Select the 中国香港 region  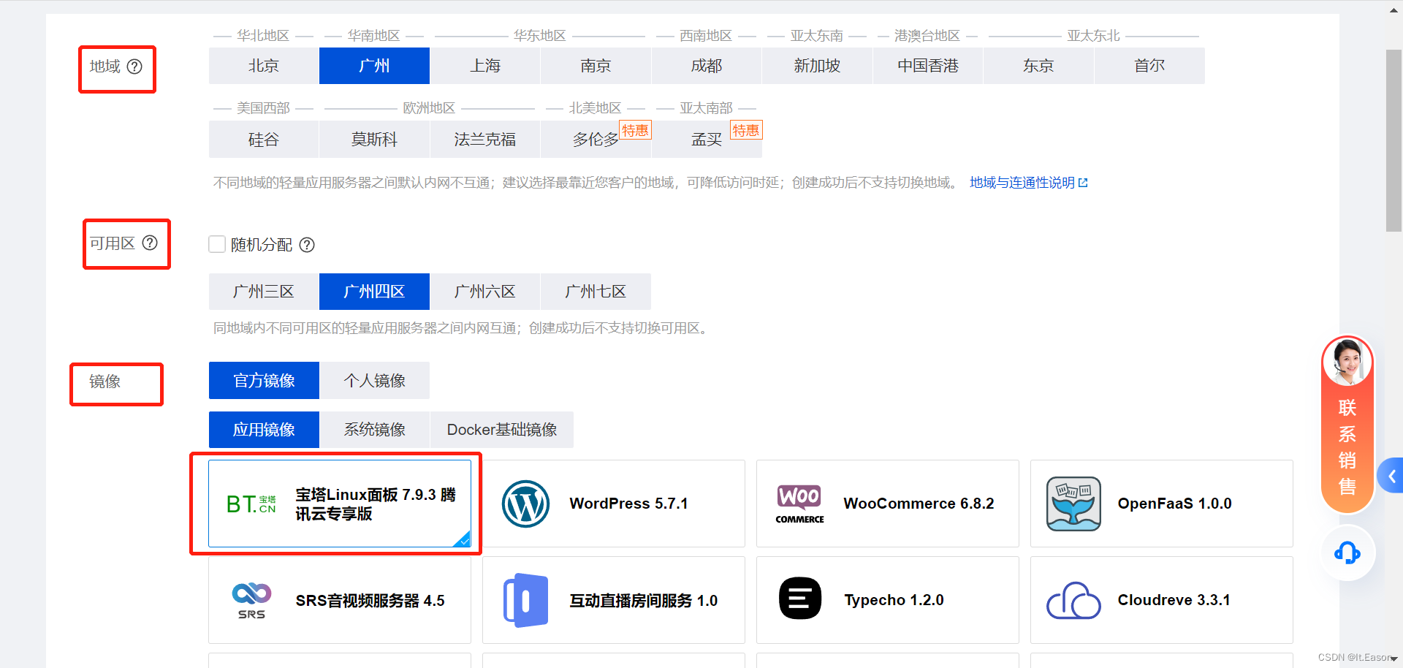pos(928,66)
